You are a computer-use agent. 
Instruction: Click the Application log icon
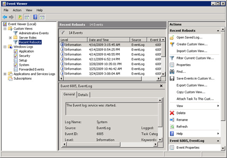tap(16, 51)
